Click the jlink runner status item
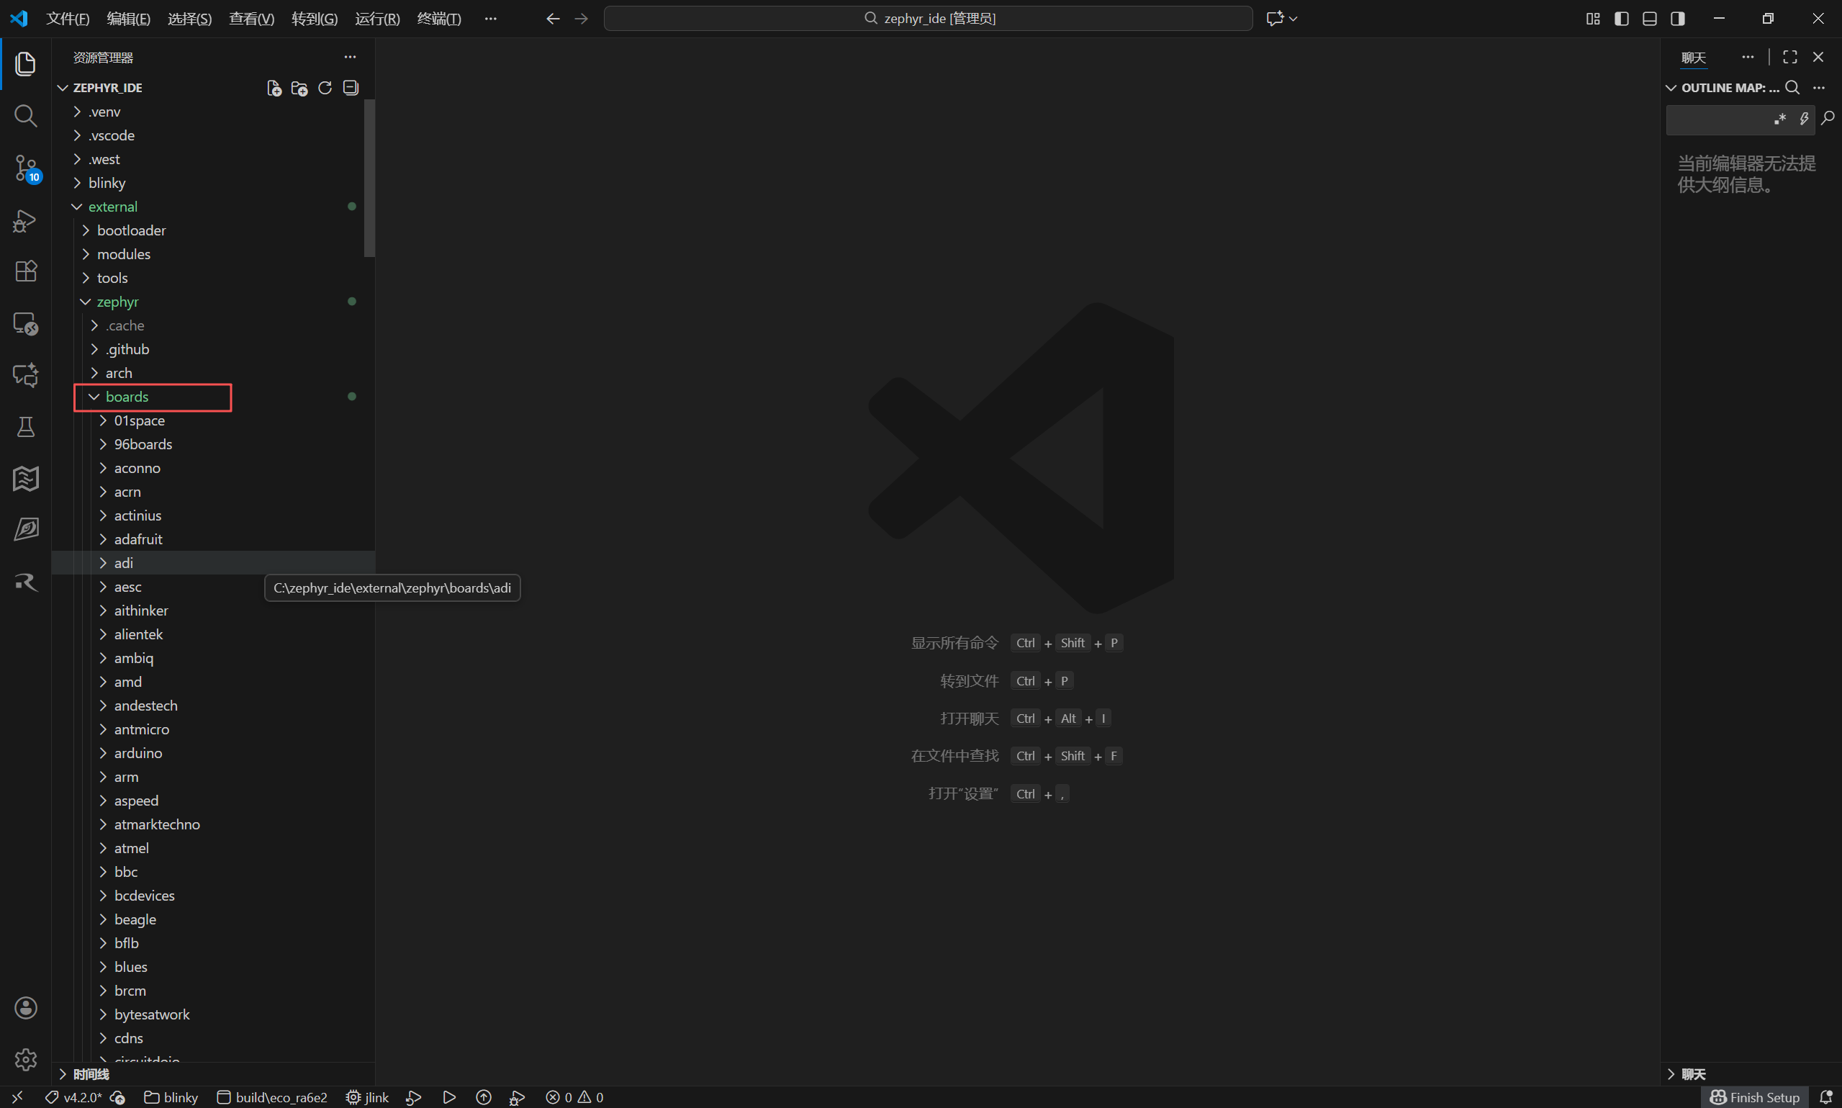The image size is (1842, 1108). [367, 1096]
